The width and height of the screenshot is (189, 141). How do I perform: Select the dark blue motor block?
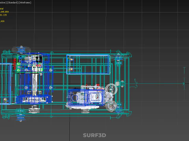point(34,99)
